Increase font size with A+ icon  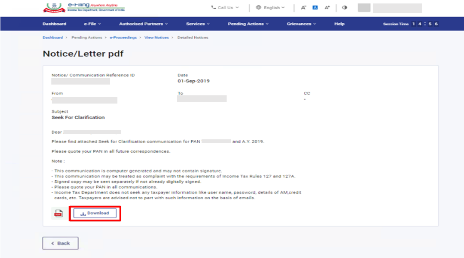click(327, 8)
